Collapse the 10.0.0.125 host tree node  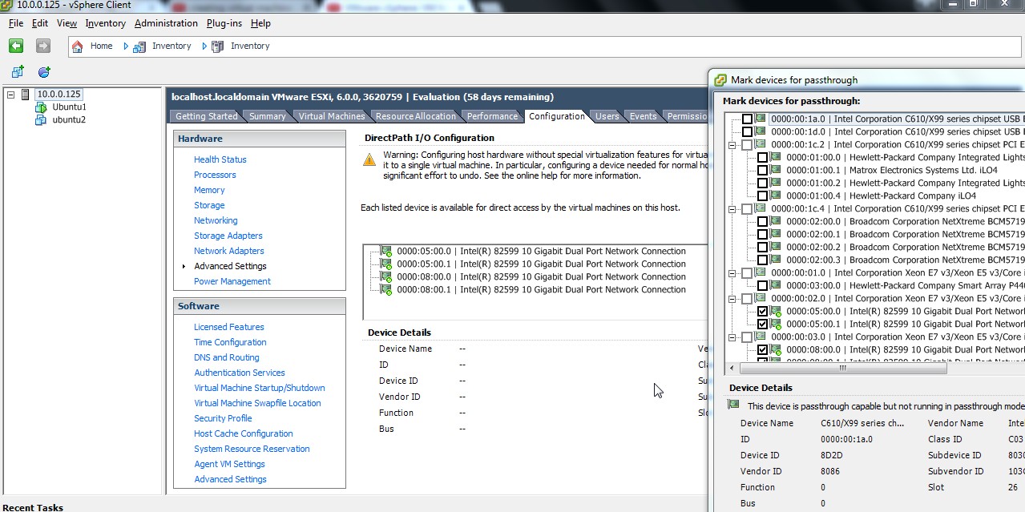pos(11,95)
